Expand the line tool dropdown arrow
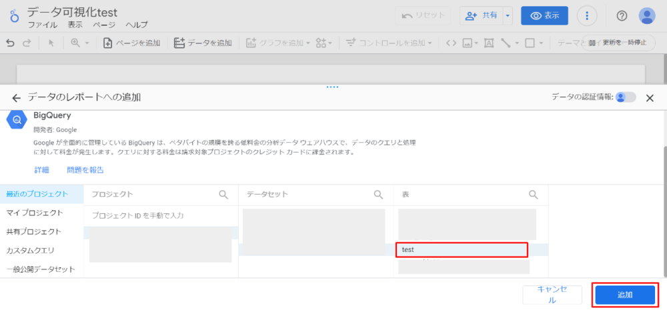 point(517,43)
